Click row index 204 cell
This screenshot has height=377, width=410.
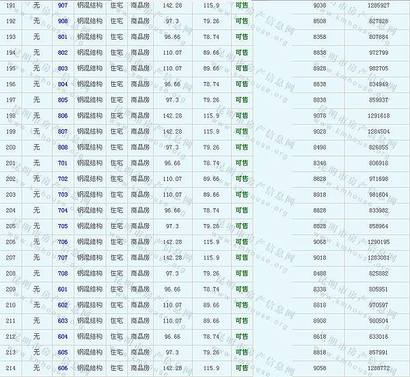(10, 210)
